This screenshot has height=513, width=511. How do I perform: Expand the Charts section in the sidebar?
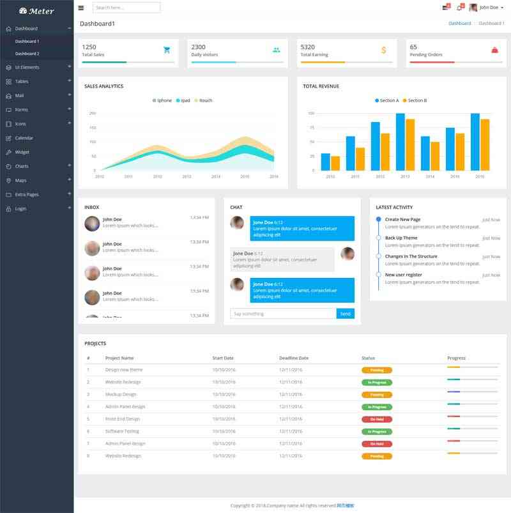[x=26, y=166]
